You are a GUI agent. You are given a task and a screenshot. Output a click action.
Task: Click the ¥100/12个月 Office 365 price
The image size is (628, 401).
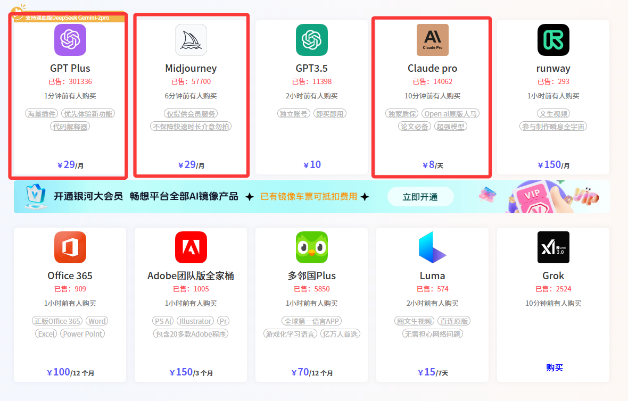tap(70, 372)
